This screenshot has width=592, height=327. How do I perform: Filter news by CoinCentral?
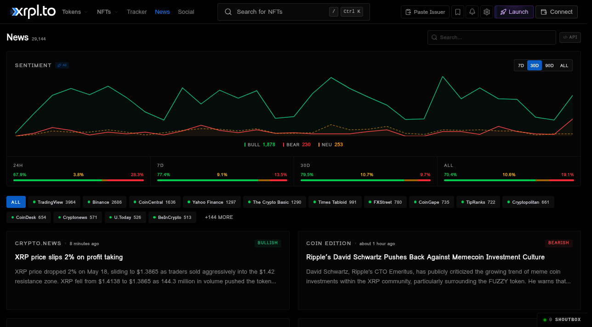click(154, 202)
